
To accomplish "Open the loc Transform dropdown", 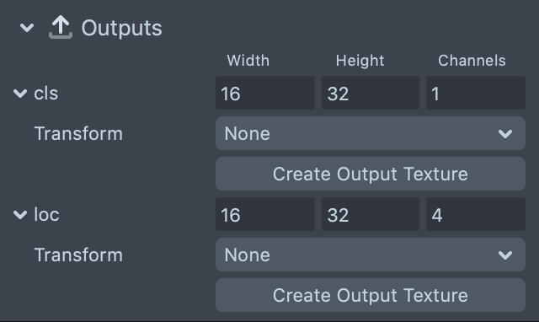I will pos(371,255).
